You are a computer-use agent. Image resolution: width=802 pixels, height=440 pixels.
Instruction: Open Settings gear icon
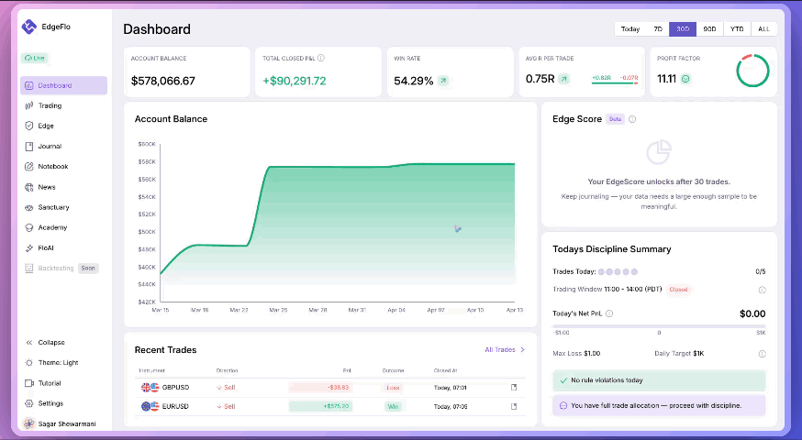point(29,403)
